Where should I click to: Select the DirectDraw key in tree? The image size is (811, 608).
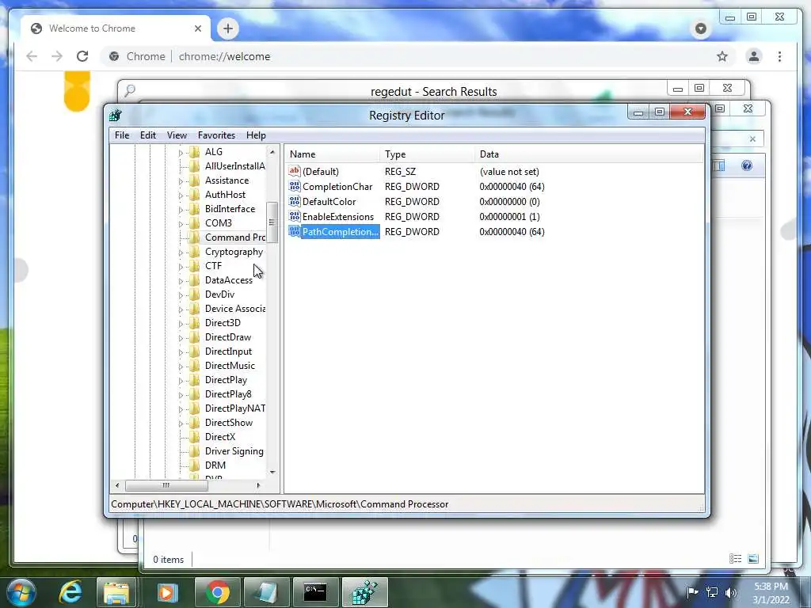point(228,337)
